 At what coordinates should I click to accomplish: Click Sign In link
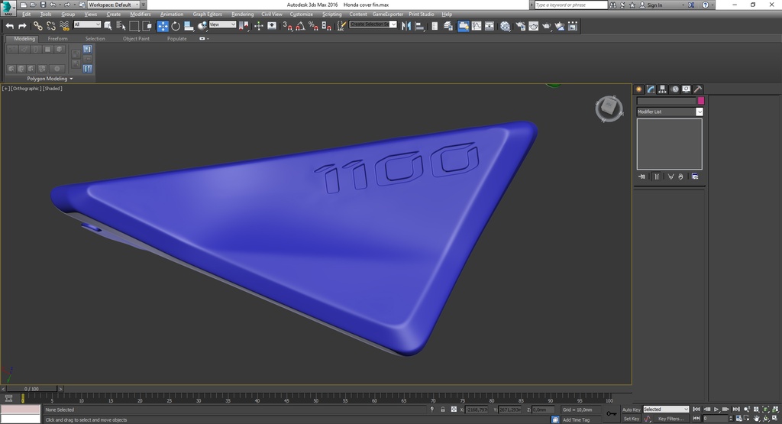[x=654, y=5]
